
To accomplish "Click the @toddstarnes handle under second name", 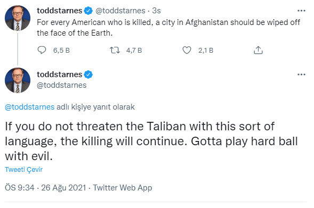I will [x=62, y=85].
